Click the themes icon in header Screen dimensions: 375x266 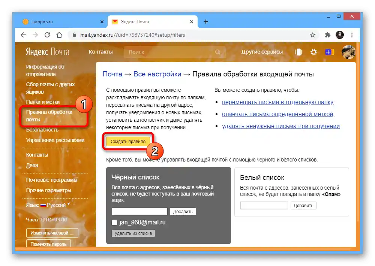tap(298, 52)
